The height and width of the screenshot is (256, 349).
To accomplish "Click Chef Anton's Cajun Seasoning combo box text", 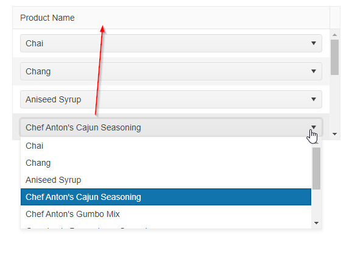I will [x=83, y=127].
